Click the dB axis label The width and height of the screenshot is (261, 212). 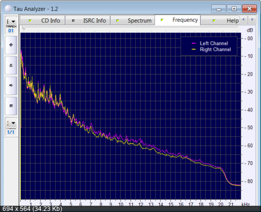tap(250, 30)
